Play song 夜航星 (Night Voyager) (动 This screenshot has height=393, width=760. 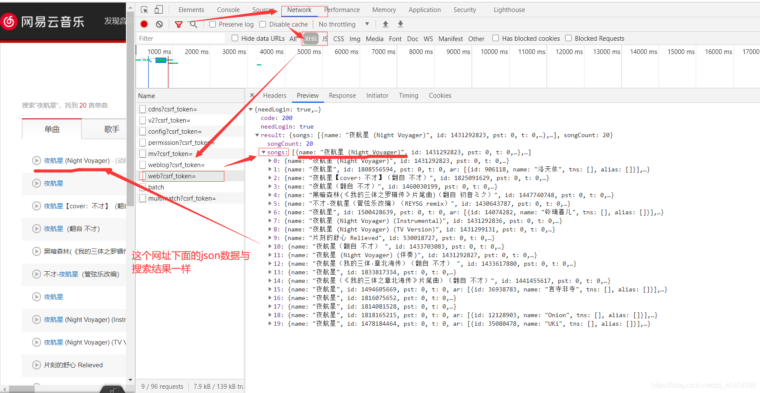point(37,160)
